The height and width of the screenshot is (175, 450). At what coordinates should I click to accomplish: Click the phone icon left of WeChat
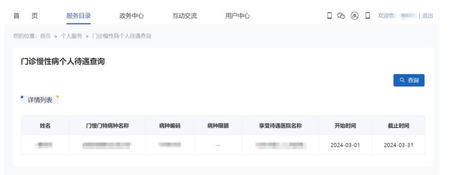point(329,16)
